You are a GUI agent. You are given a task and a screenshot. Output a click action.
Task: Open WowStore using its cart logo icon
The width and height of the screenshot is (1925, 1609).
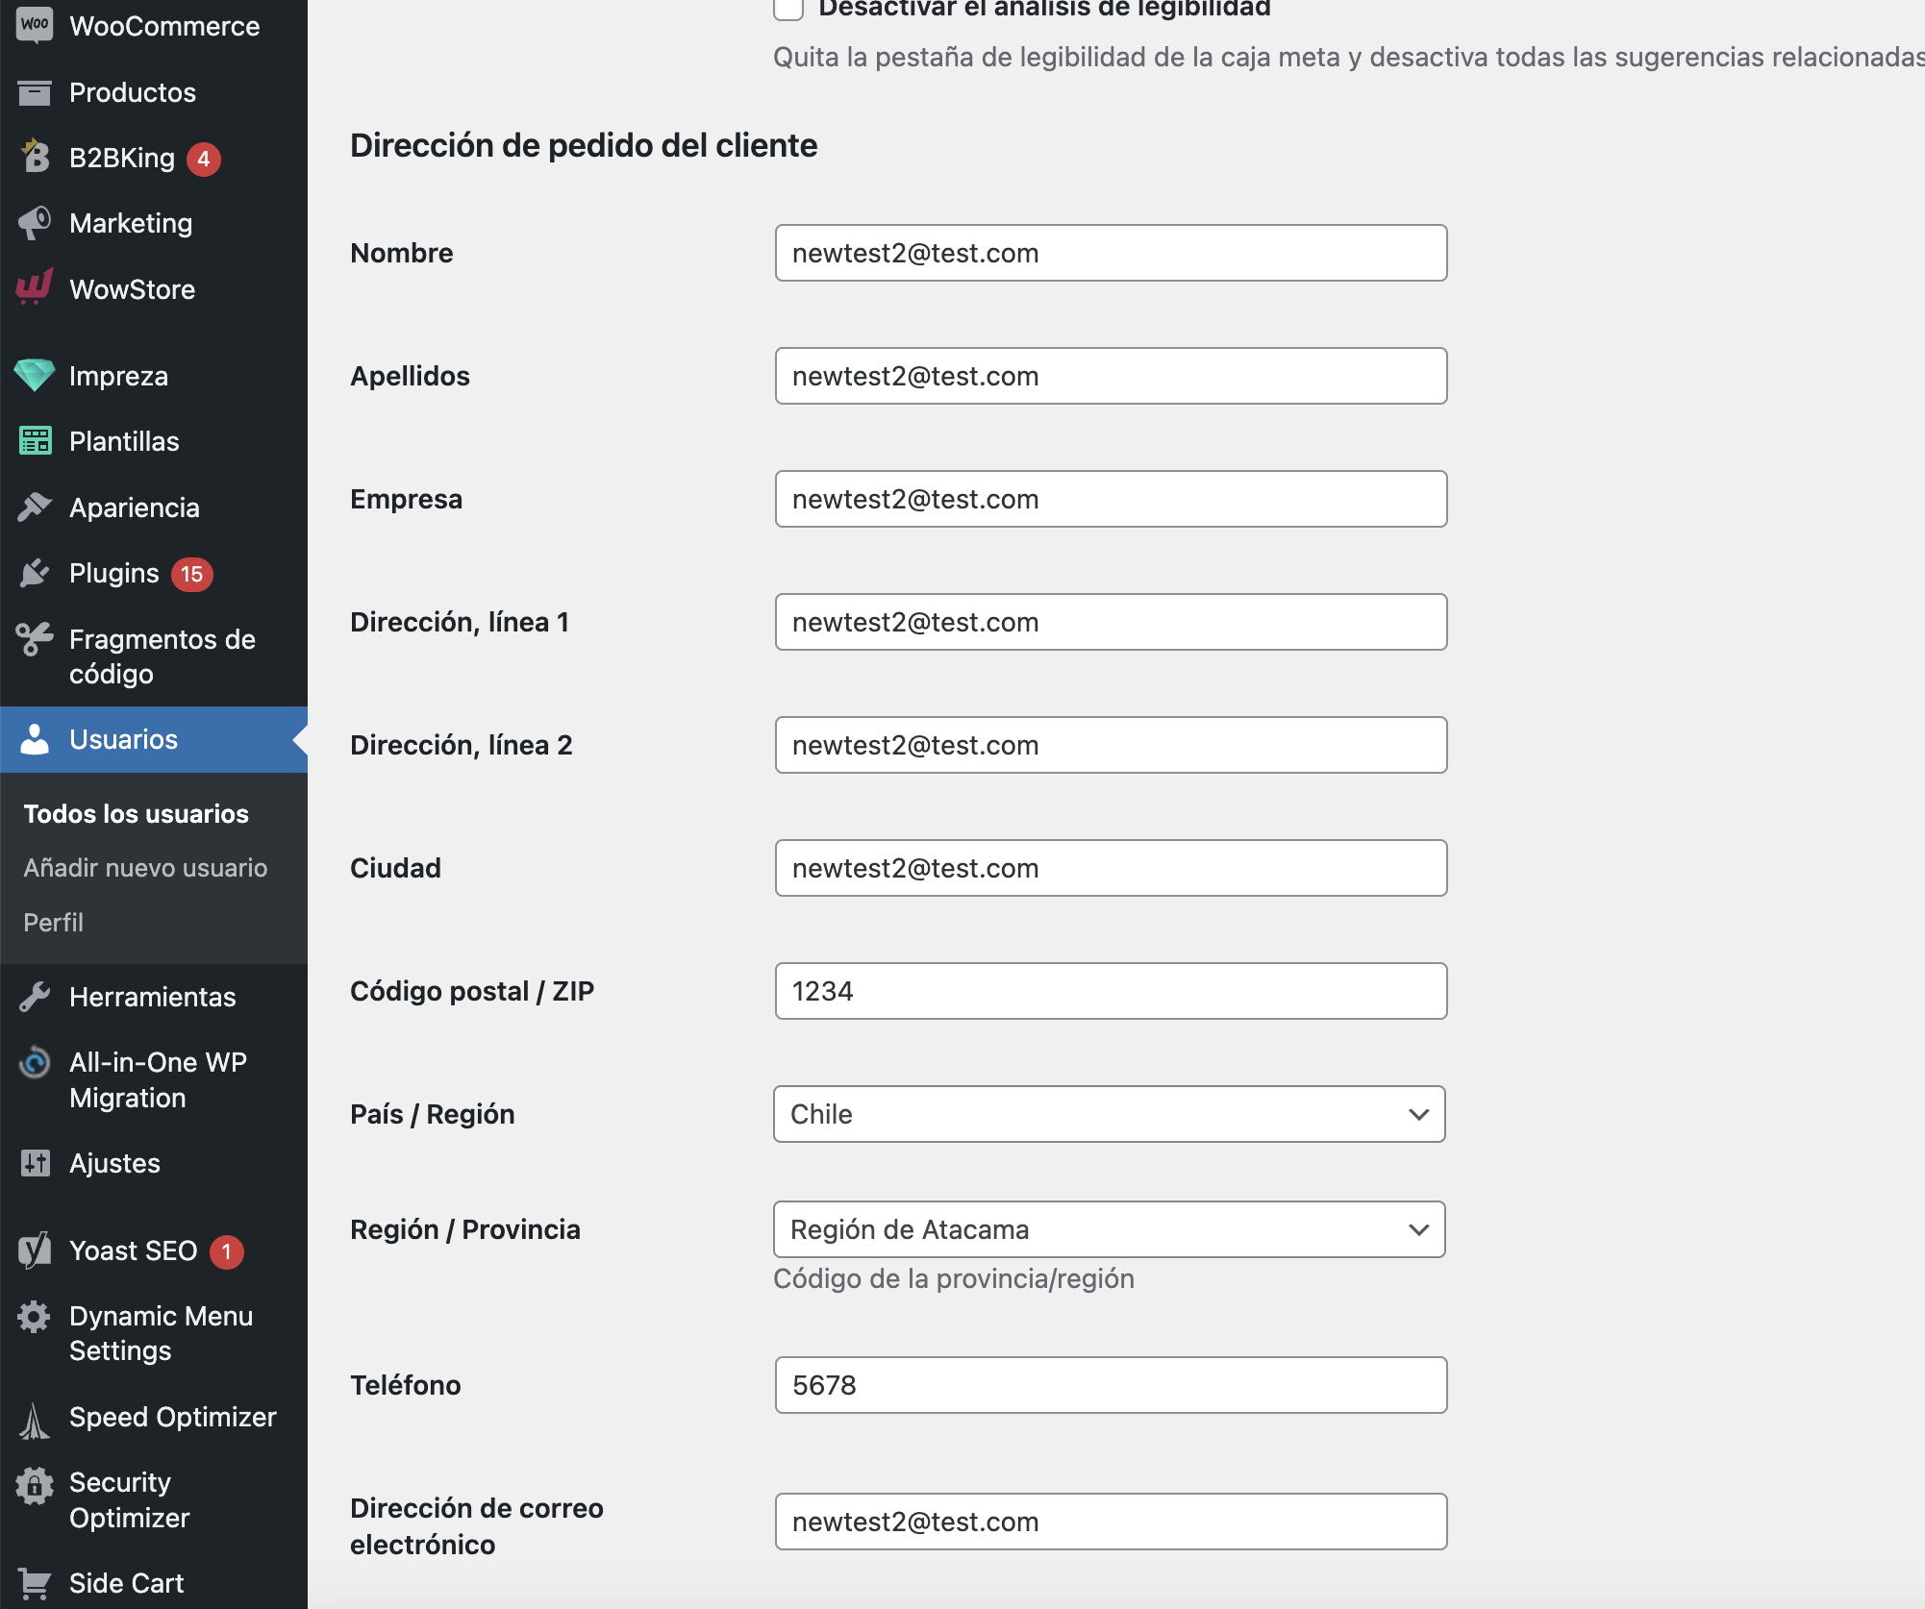pyautogui.click(x=35, y=288)
